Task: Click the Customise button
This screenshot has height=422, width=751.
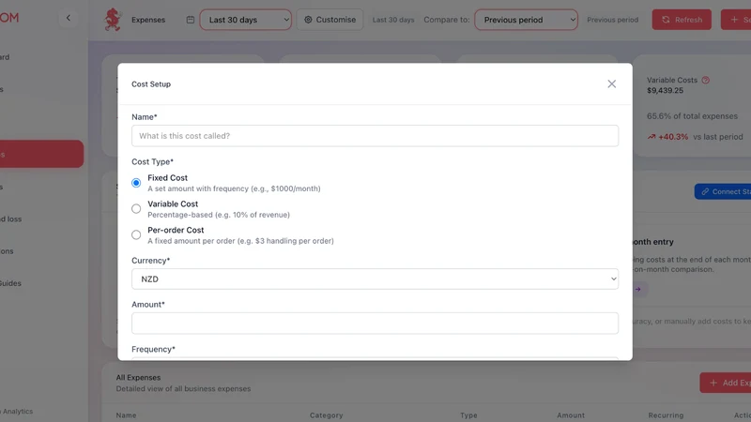Action: [330, 20]
